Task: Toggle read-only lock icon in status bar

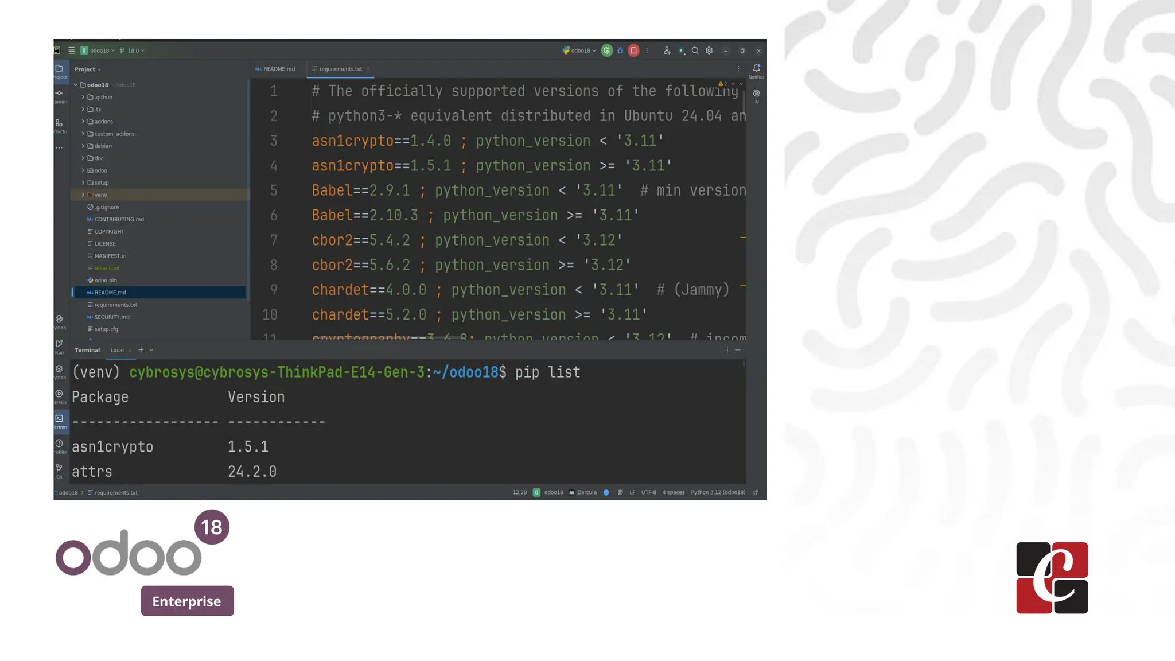Action: tap(756, 492)
